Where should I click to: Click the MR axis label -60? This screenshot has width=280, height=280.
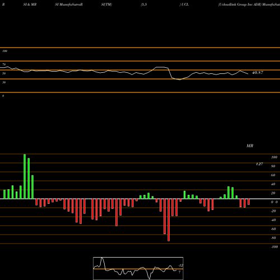pyautogui.click(x=273, y=229)
